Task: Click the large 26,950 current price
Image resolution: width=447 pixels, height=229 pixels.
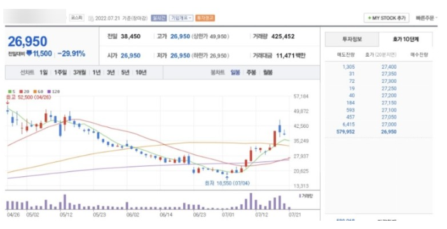Action: point(27,41)
